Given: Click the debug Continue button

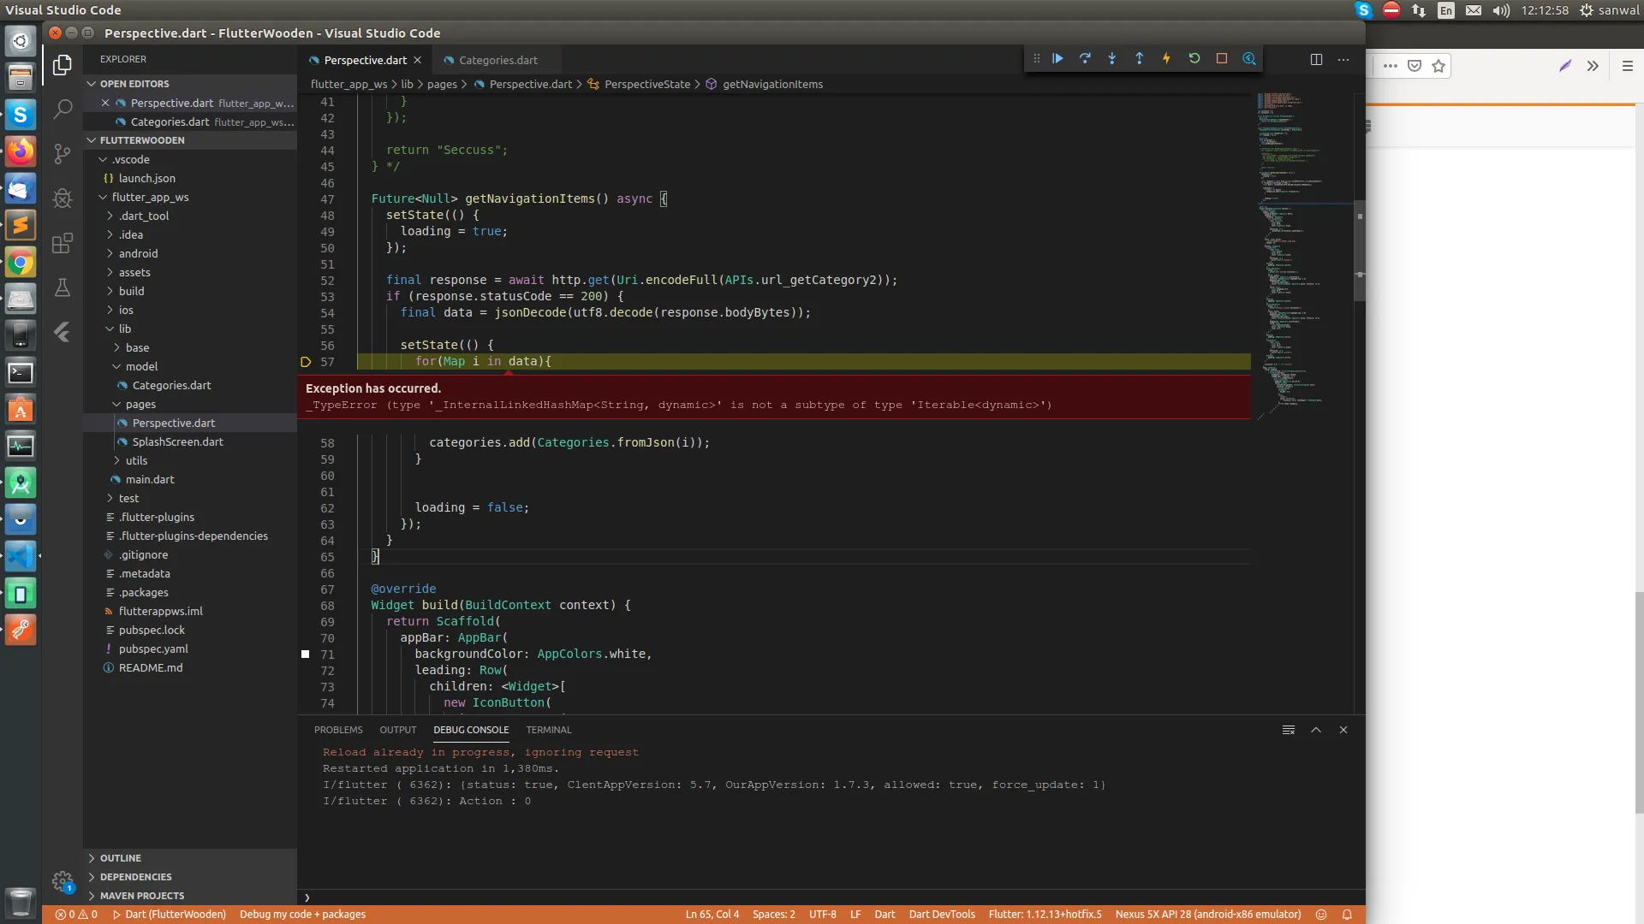Looking at the screenshot, I should tap(1057, 59).
